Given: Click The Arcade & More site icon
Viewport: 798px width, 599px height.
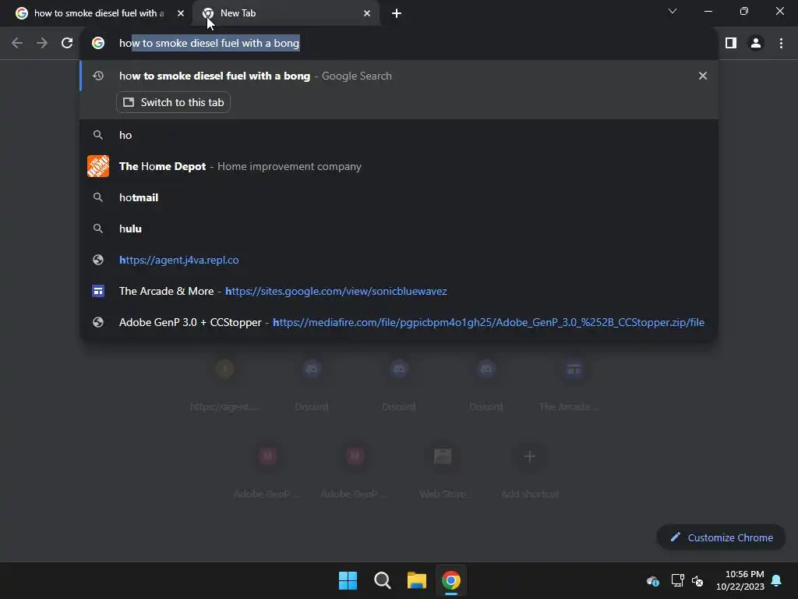Looking at the screenshot, I should point(98,291).
